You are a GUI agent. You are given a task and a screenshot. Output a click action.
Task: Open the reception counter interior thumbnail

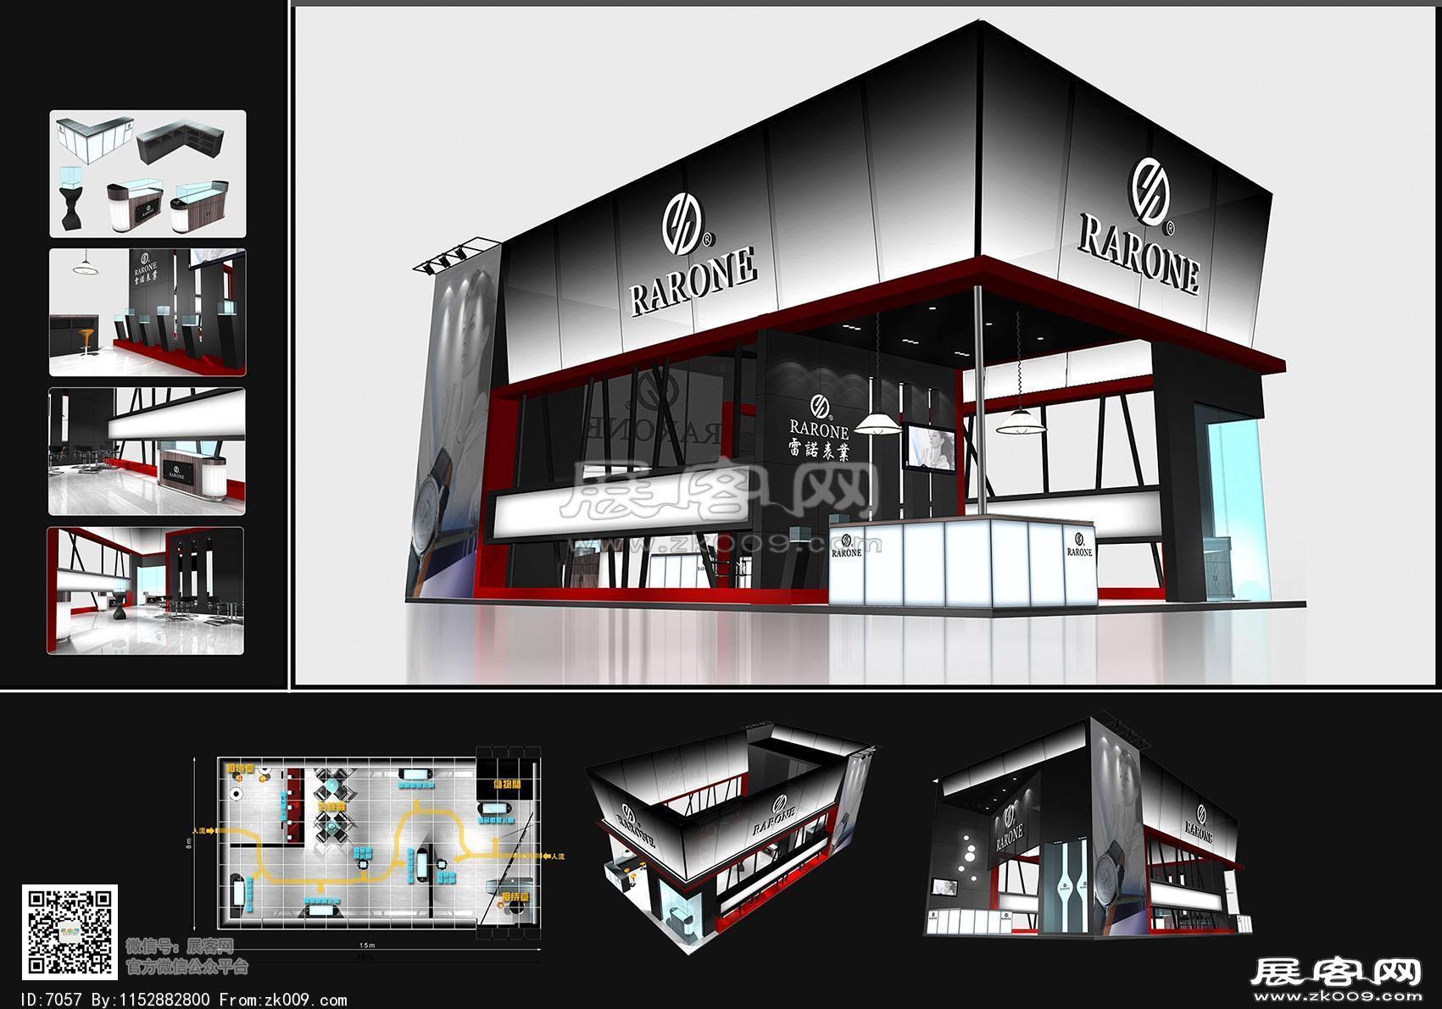tap(147, 452)
